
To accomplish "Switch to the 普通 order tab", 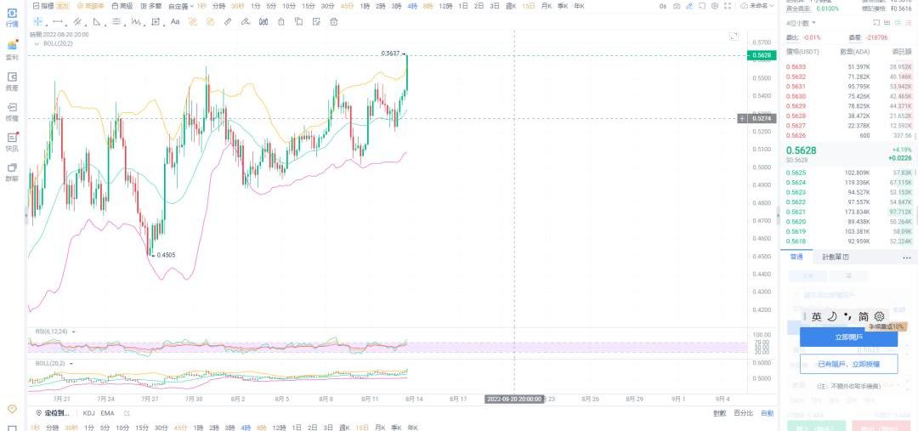I will (796, 257).
